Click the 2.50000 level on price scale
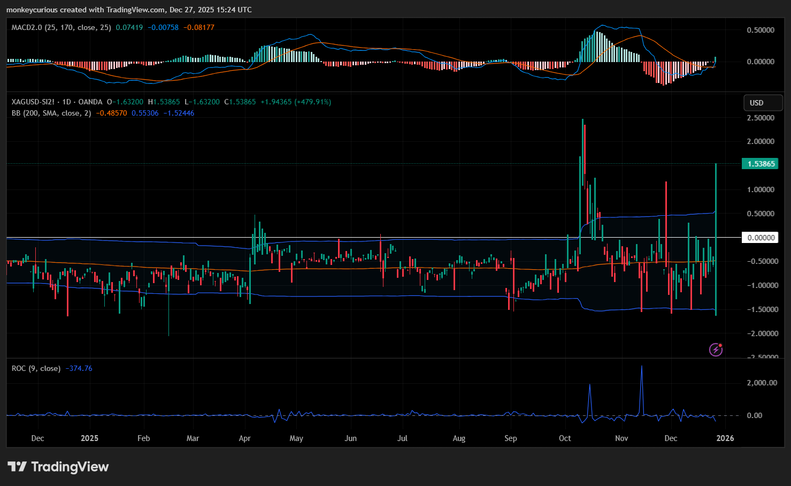Viewport: 791px width, 486px height. pyautogui.click(x=760, y=118)
